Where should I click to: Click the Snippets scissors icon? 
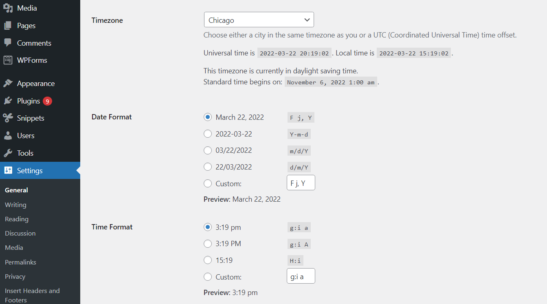tap(9, 118)
